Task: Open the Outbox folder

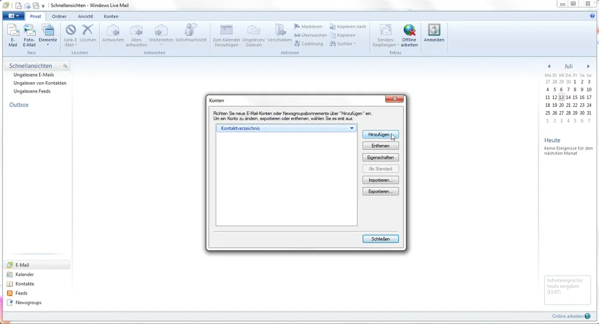Action: [x=19, y=104]
